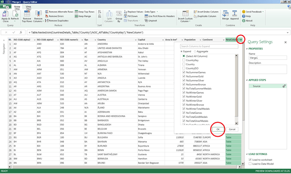This screenshot has width=291, height=174.
Task: Sort ascending using the ribbon icon
Action: [x=99, y=12]
